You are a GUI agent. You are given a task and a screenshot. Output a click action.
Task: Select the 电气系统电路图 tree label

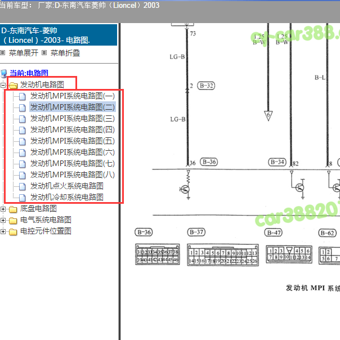point(46,220)
